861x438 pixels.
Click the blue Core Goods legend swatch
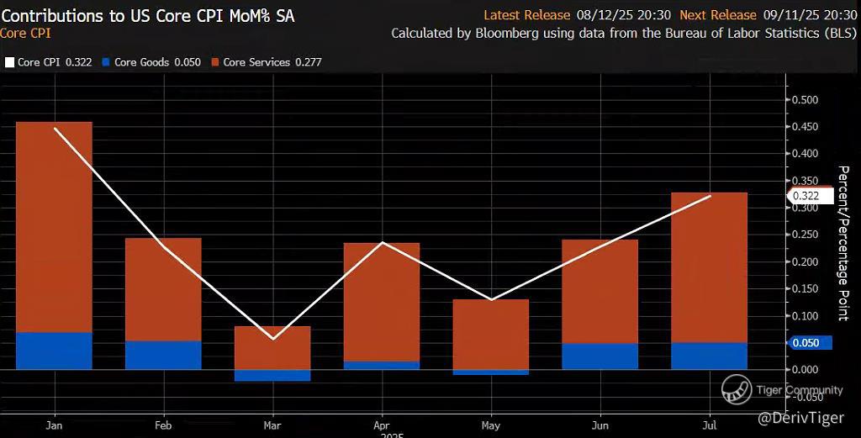point(106,62)
